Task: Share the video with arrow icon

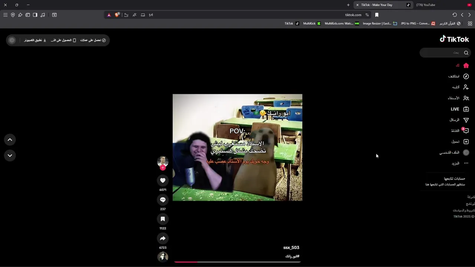Action: pyautogui.click(x=163, y=238)
